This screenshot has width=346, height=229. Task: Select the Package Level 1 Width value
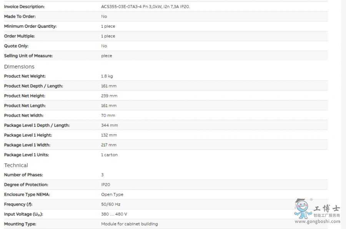(x=109, y=145)
